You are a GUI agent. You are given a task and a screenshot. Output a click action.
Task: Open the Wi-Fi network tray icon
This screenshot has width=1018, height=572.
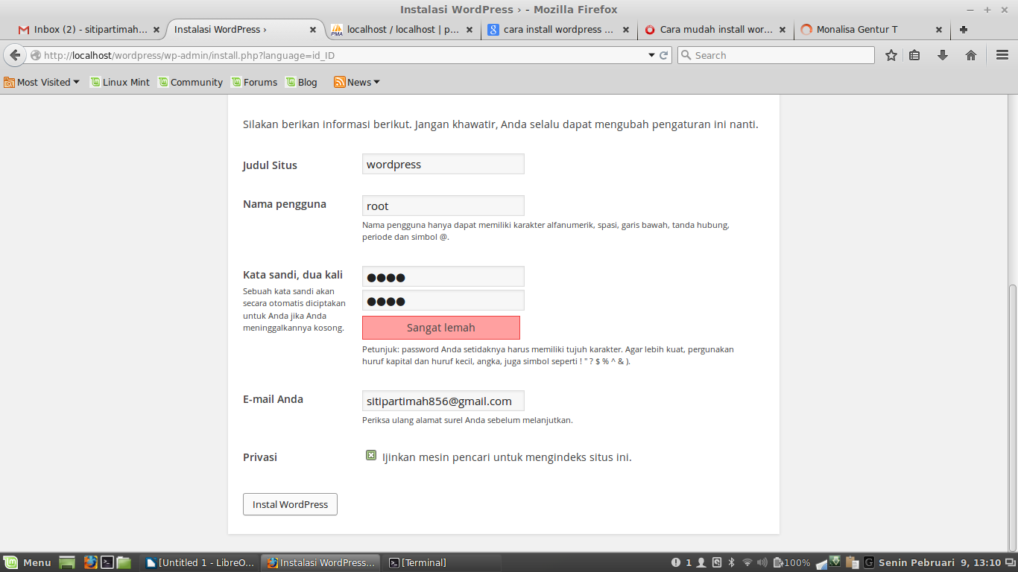click(747, 562)
